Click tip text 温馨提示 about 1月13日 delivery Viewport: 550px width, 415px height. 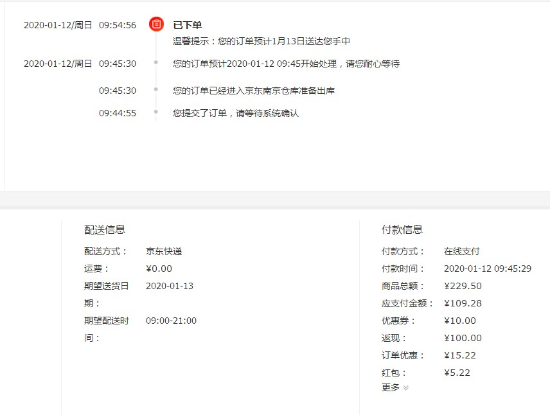[x=262, y=41]
